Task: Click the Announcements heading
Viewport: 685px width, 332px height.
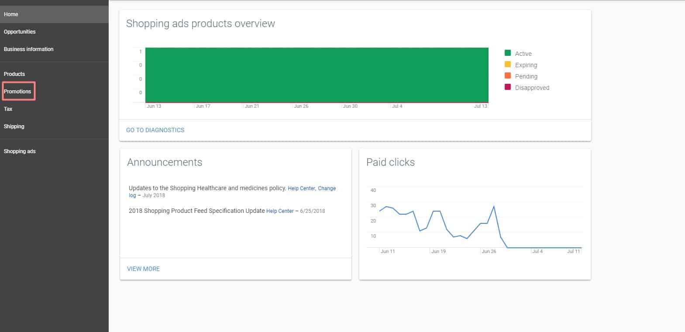Action: (165, 162)
